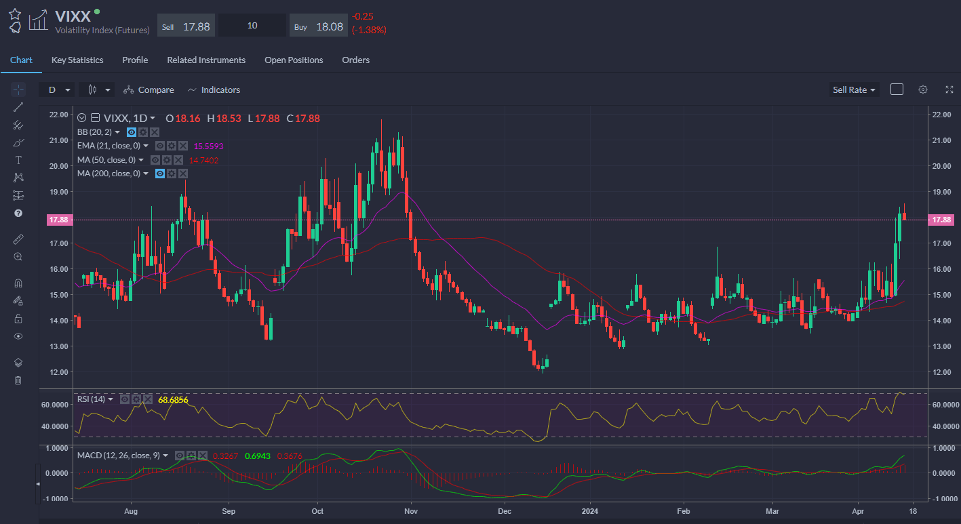961x524 pixels.
Task: Switch to the Key Statistics tab
Action: coord(77,60)
